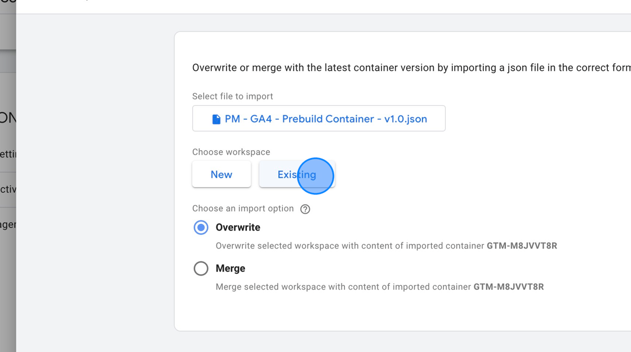Click the Merge option label
631x352 pixels.
(230, 268)
